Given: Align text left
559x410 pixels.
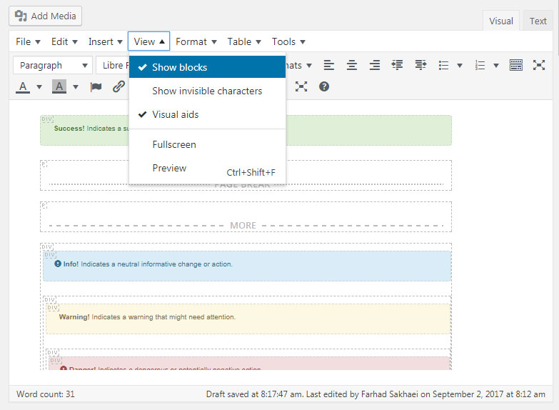Looking at the screenshot, I should tap(328, 65).
